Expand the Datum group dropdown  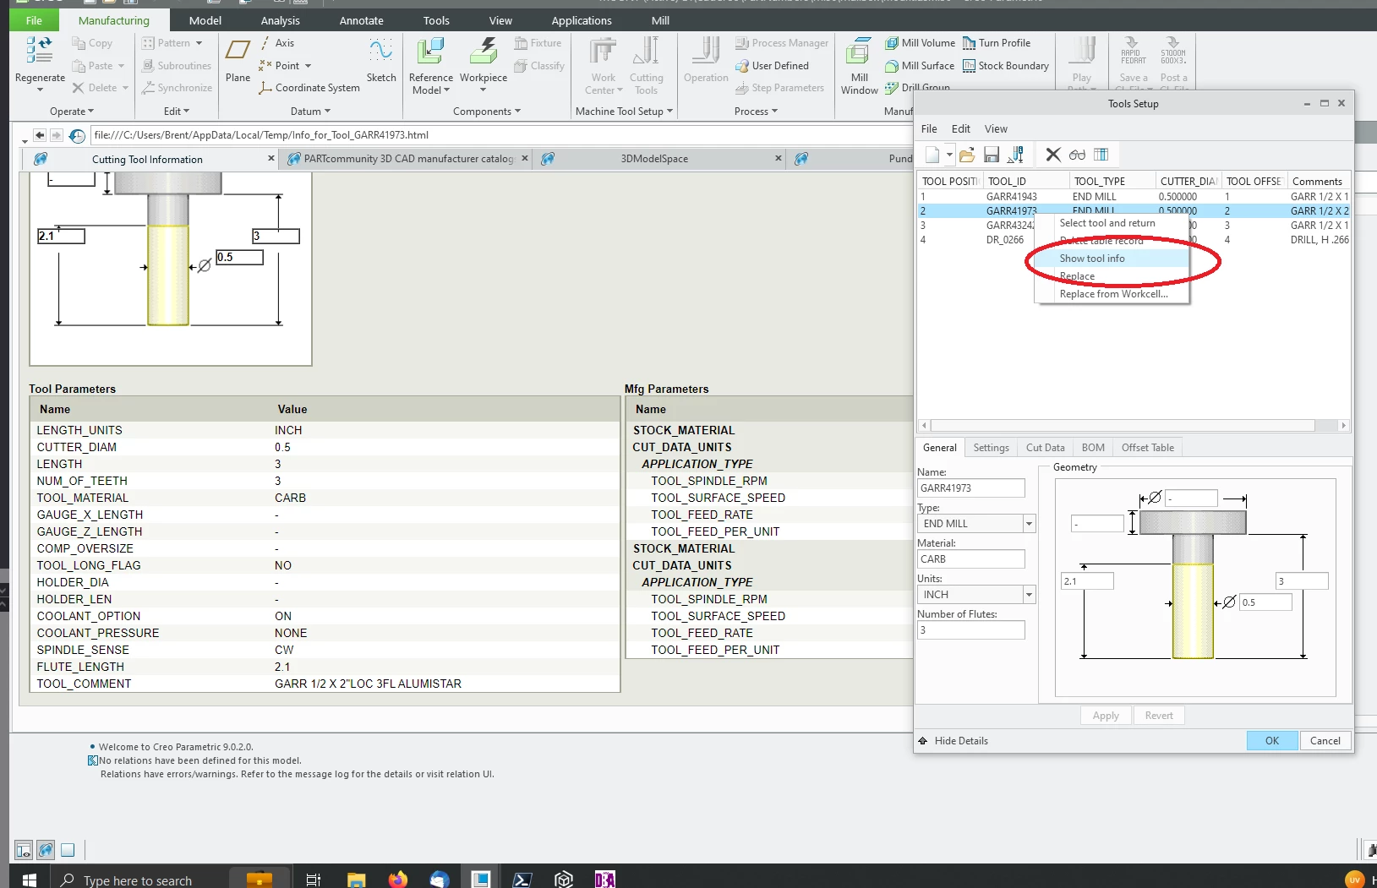coord(310,112)
